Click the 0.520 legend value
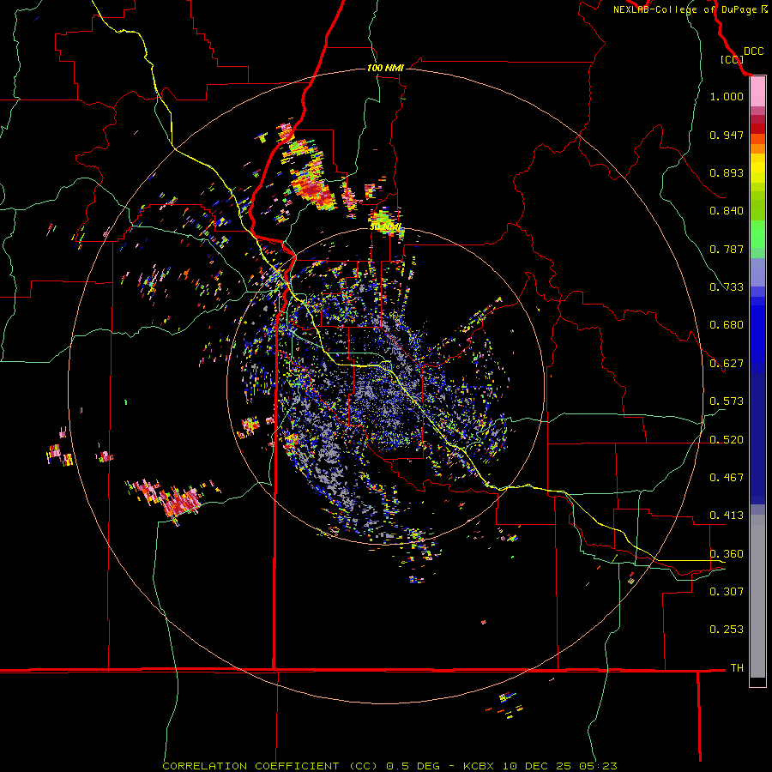The width and height of the screenshot is (772, 772). [x=727, y=440]
